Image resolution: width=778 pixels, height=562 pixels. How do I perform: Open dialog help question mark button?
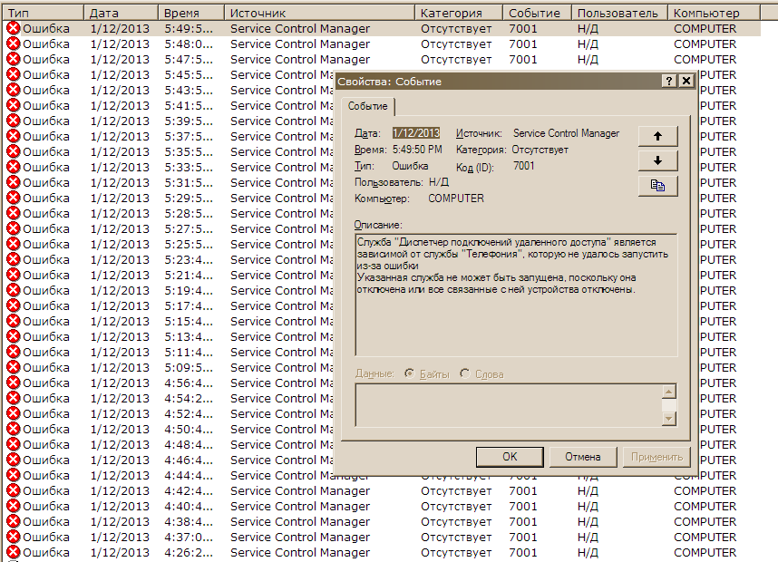point(669,81)
